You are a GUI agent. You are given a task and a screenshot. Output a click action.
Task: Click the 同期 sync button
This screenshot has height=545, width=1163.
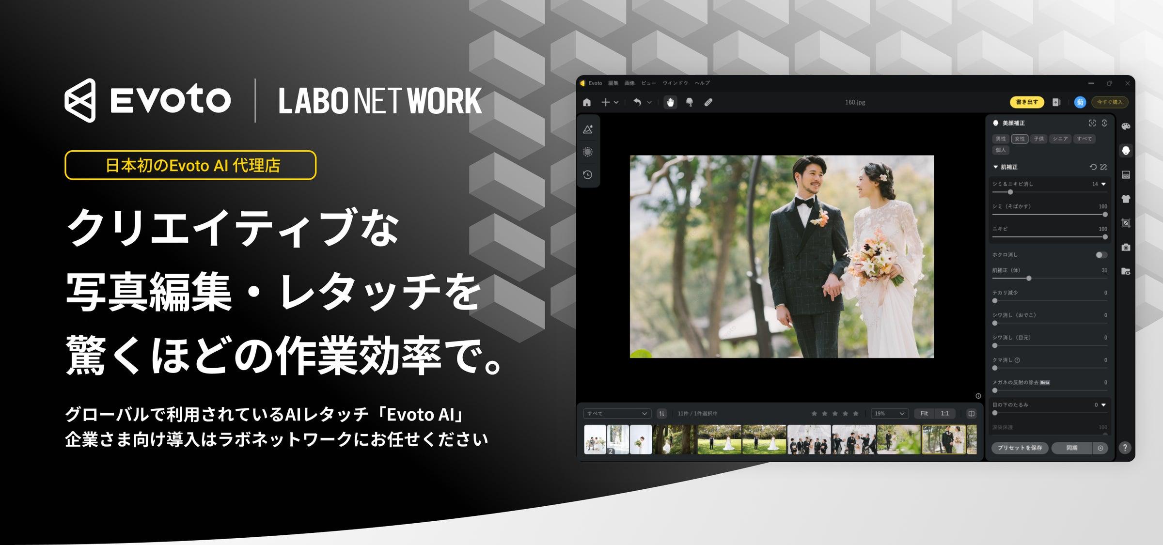(1072, 448)
